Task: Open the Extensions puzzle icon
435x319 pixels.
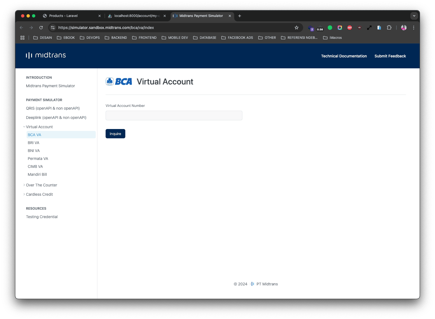Action: 389,28
